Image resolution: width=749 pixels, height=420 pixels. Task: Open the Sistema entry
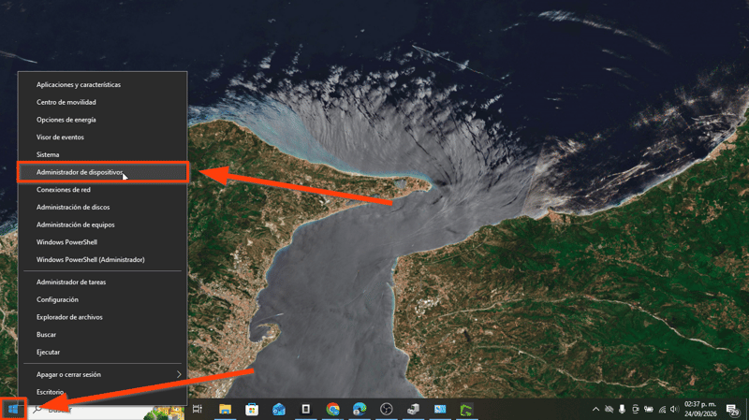point(102,154)
